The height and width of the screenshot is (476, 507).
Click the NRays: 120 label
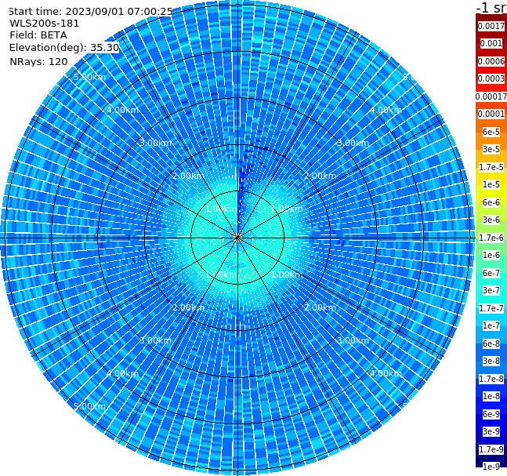pyautogui.click(x=38, y=61)
